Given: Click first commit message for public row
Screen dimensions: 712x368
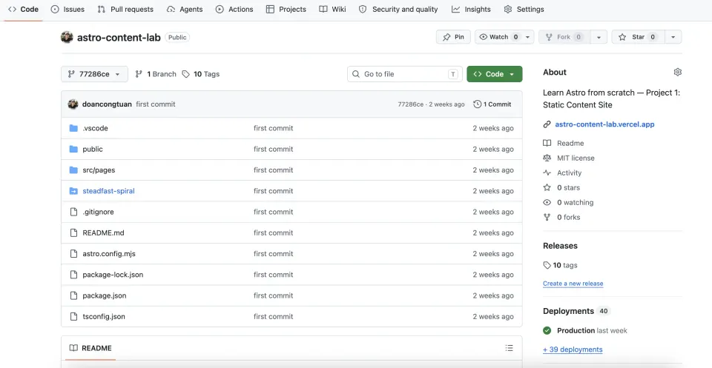Looking at the screenshot, I should (x=274, y=149).
